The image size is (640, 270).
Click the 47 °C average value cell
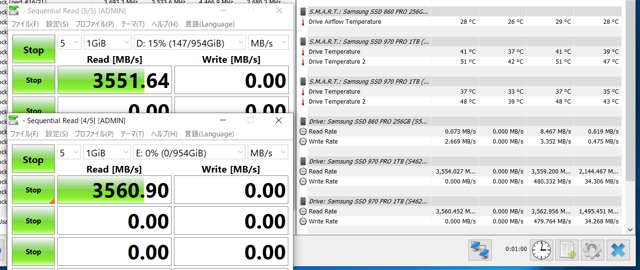[610, 62]
